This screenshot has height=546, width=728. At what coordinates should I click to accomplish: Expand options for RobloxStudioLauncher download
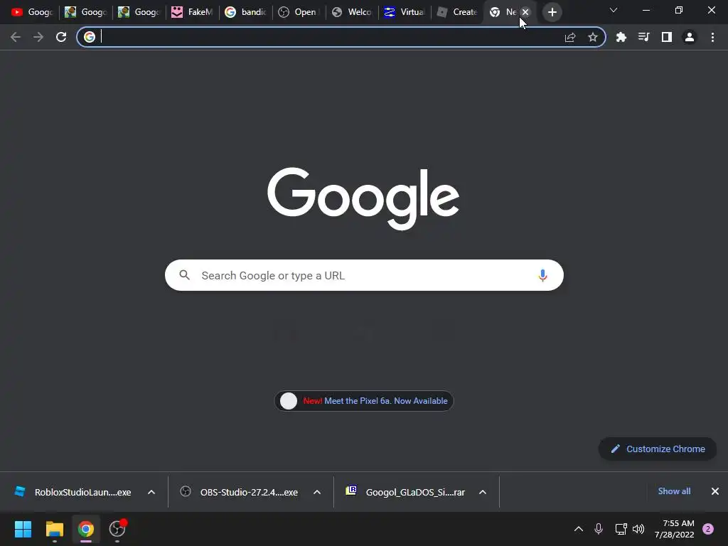coord(151,492)
